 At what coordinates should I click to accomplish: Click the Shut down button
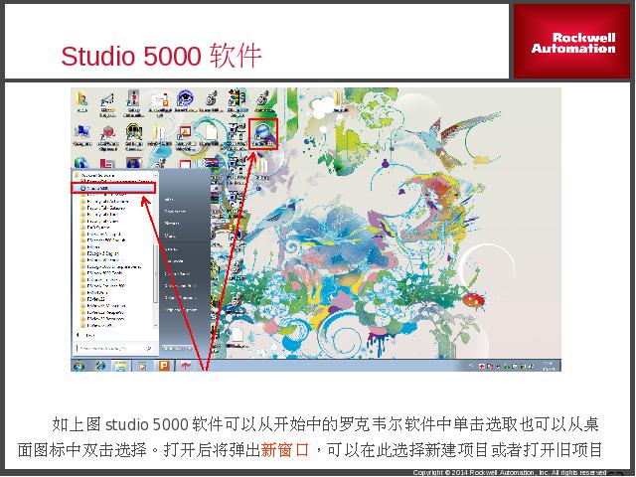pos(173,349)
